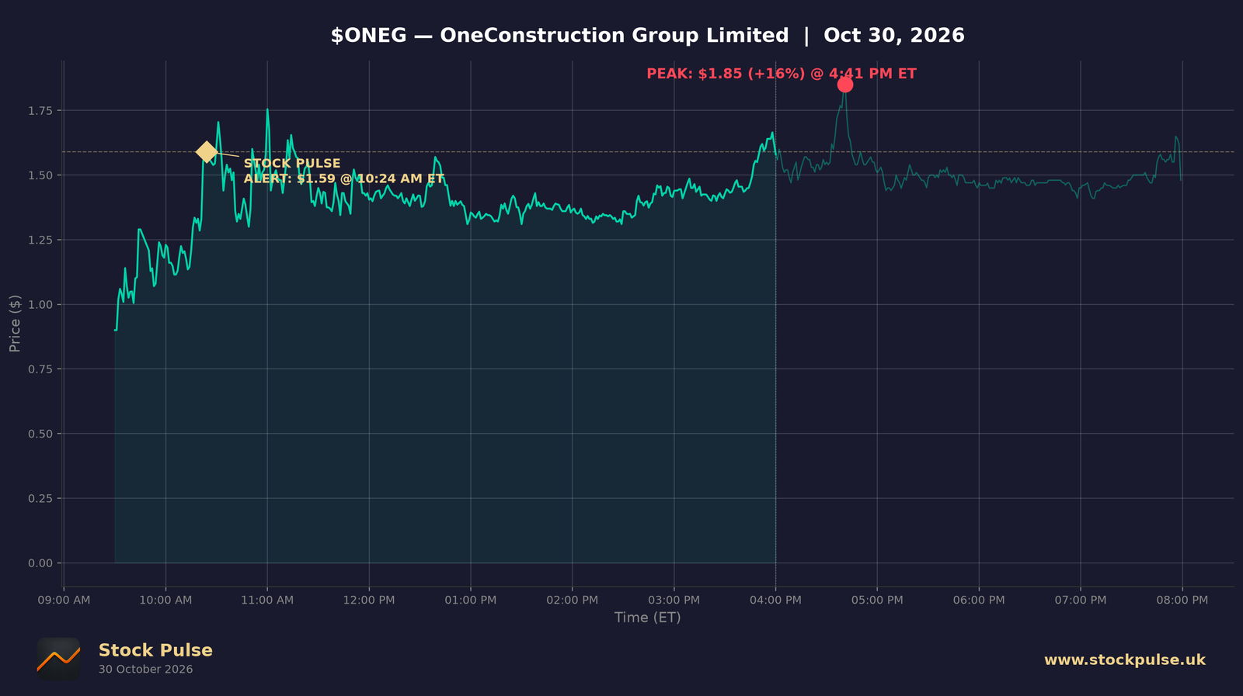Click the '1.25' y-axis tick label
Image resolution: width=1243 pixels, height=696 pixels.
[40, 240]
